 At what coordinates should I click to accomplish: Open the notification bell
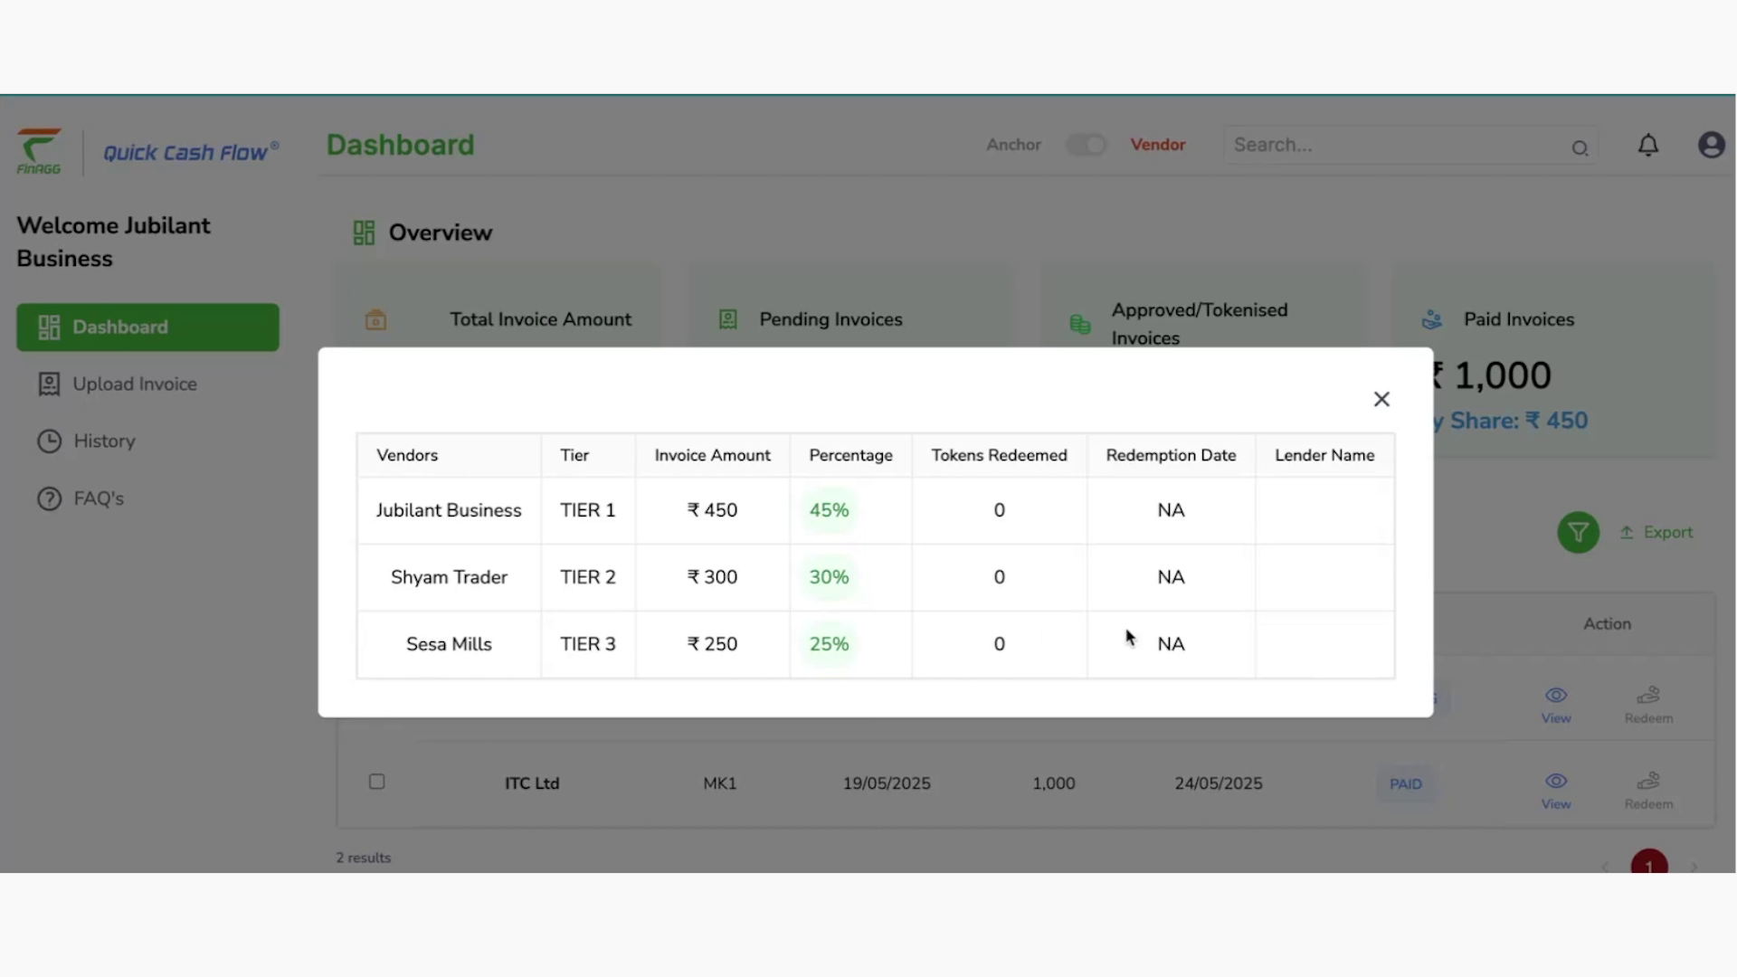coord(1647,145)
